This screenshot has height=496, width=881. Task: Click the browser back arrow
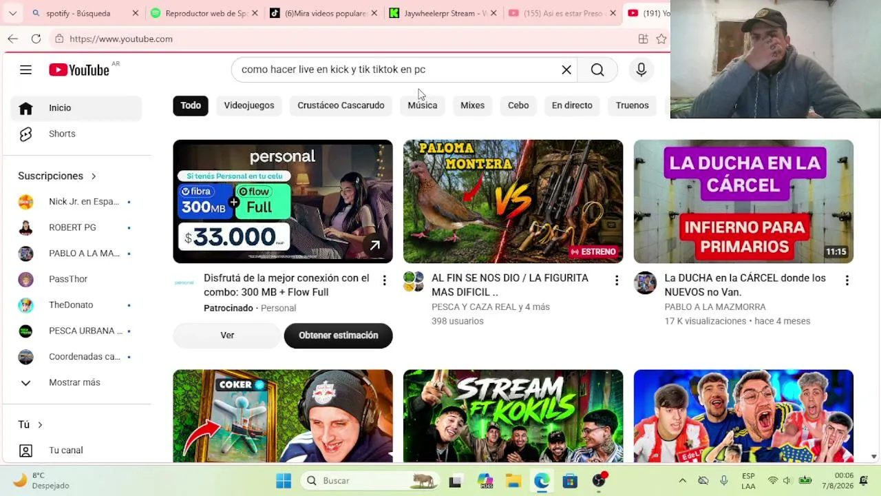[x=13, y=39]
